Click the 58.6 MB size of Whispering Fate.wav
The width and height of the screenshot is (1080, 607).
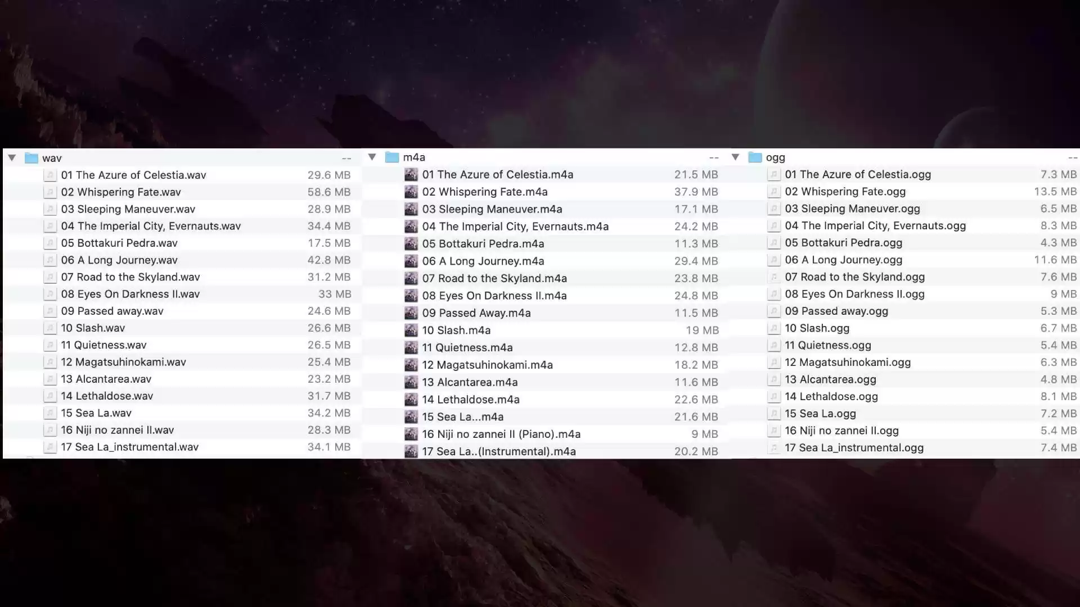coord(328,192)
